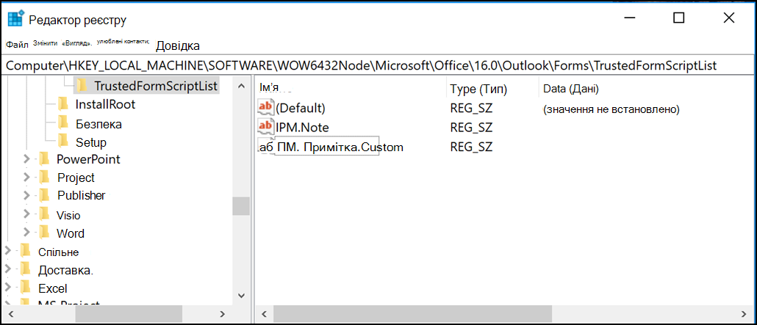757x325 pixels.
Task: Expand the Project key
Action: click(26, 177)
